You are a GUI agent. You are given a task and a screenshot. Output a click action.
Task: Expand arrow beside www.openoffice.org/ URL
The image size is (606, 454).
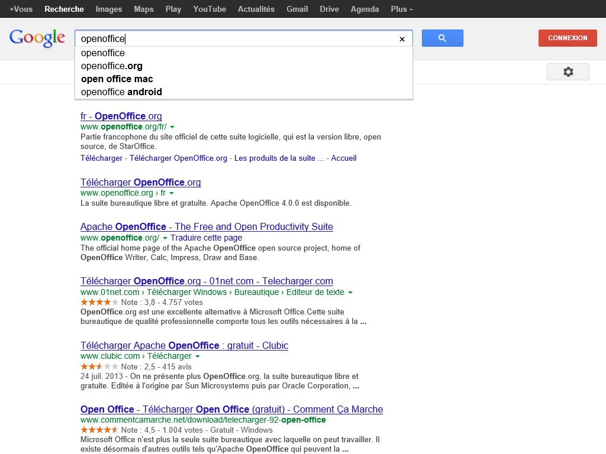coord(165,238)
